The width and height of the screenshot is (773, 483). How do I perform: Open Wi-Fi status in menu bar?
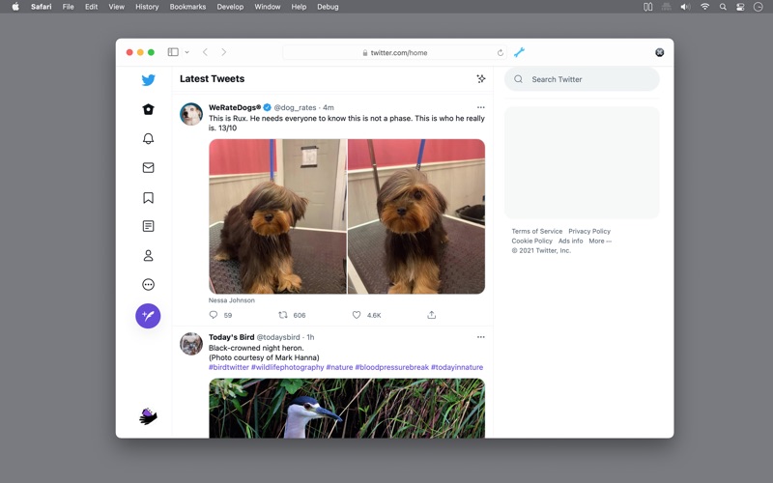coord(705,7)
